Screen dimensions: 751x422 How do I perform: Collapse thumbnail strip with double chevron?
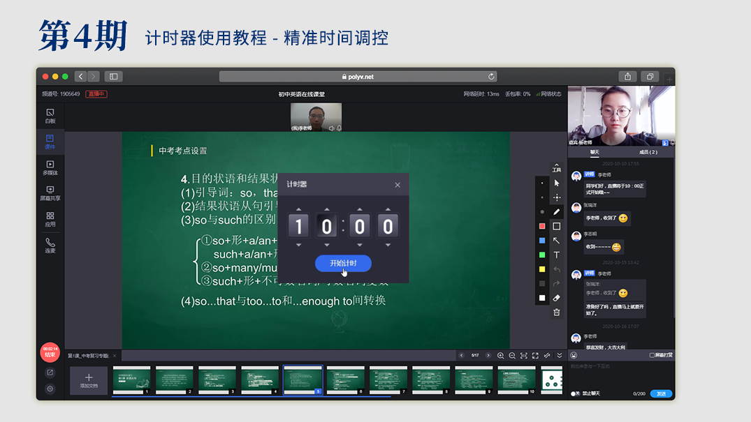(x=559, y=356)
